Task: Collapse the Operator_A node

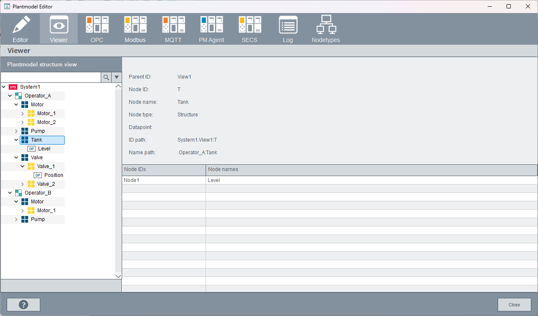Action: (10, 96)
